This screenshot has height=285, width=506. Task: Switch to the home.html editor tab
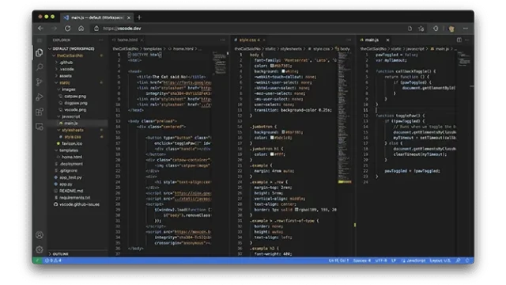[127, 40]
